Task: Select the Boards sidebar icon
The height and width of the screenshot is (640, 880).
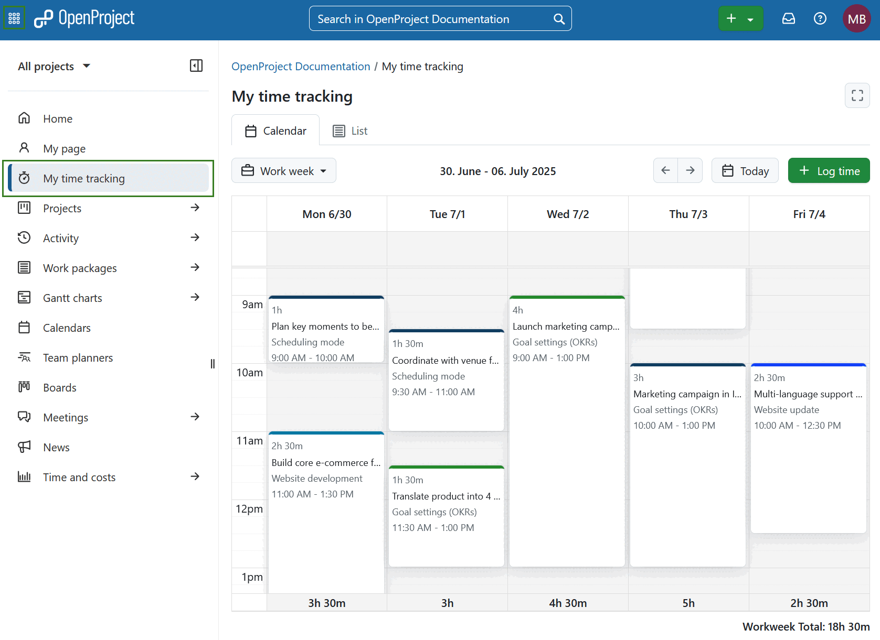Action: pyautogui.click(x=24, y=387)
